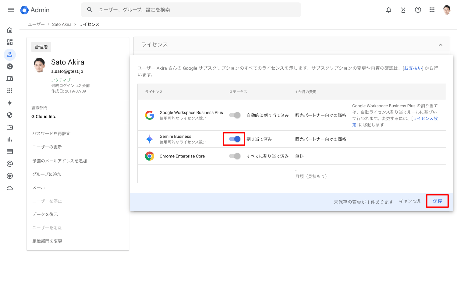
Task: Collapse the ライセンス section
Action: tap(441, 45)
